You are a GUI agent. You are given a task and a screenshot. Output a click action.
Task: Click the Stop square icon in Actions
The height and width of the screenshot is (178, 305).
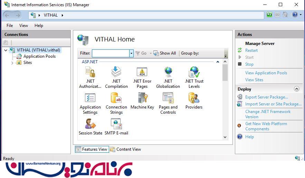click(x=240, y=64)
